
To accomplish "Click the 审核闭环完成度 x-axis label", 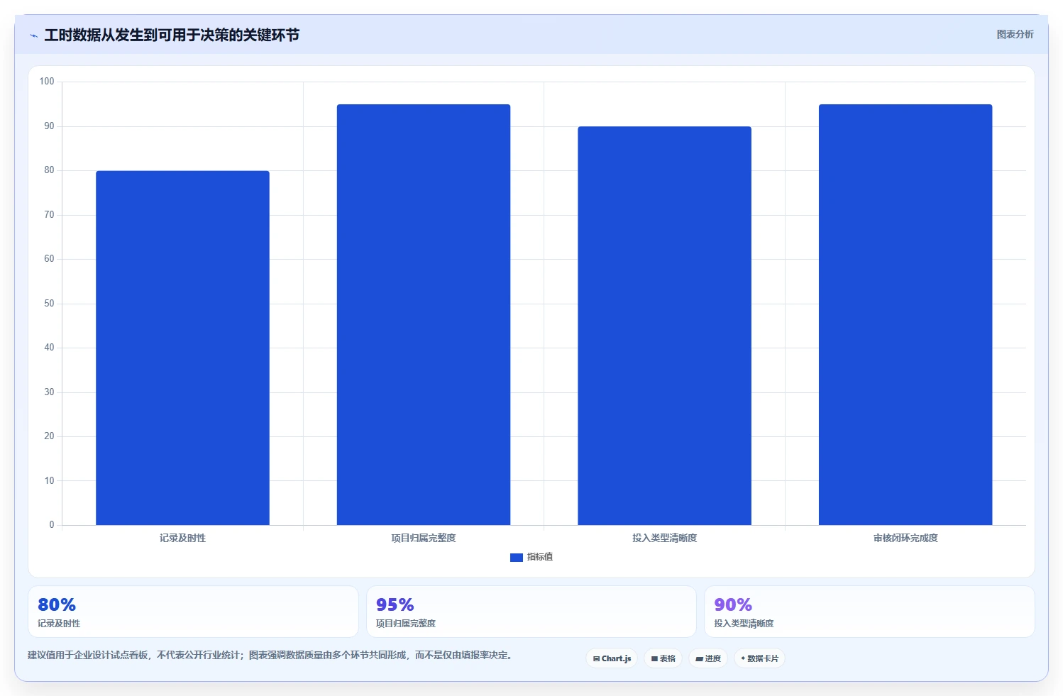I will coord(905,538).
